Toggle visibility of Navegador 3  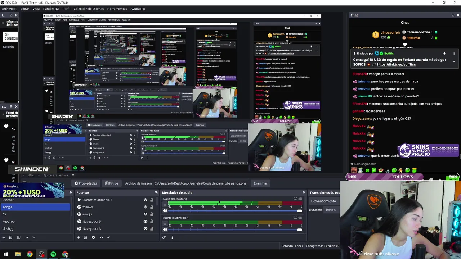click(x=146, y=229)
